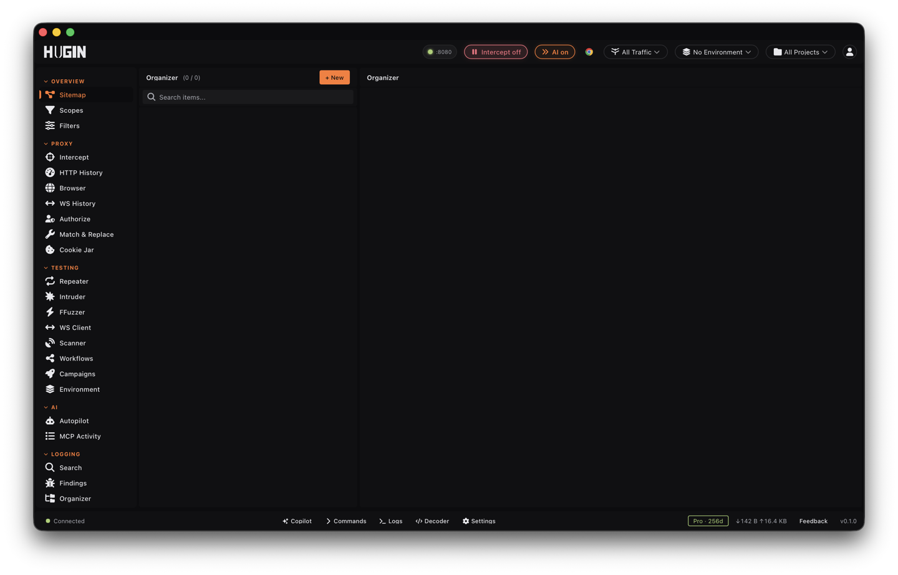Click the Chrome browser icon in the header
The height and width of the screenshot is (575, 898).
pos(589,52)
